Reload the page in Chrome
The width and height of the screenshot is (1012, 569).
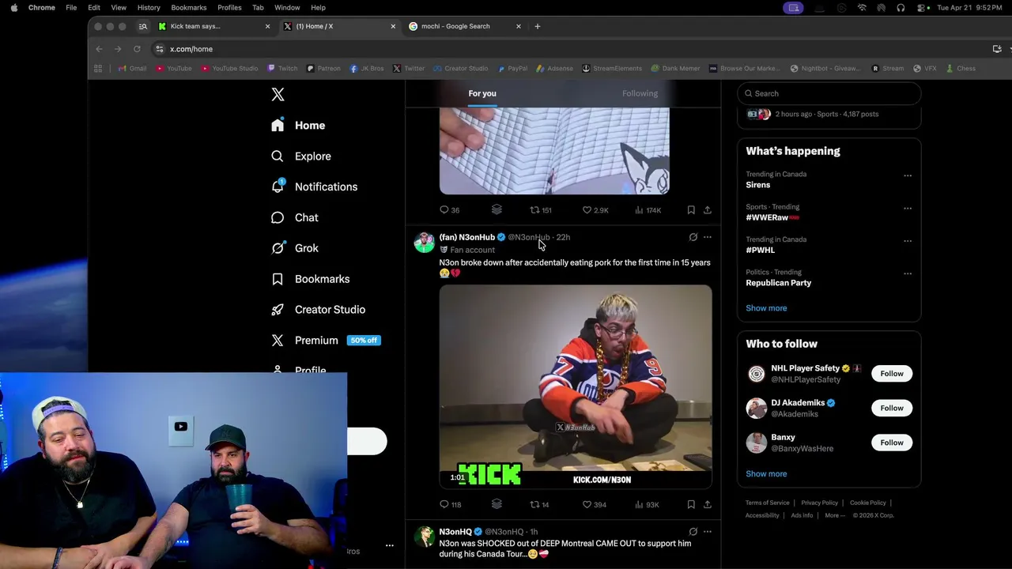click(137, 49)
